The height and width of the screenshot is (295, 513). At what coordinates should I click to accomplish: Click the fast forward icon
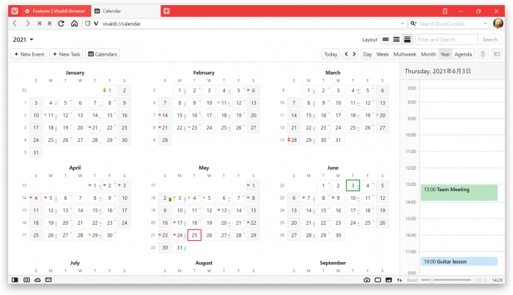[x=50, y=23]
